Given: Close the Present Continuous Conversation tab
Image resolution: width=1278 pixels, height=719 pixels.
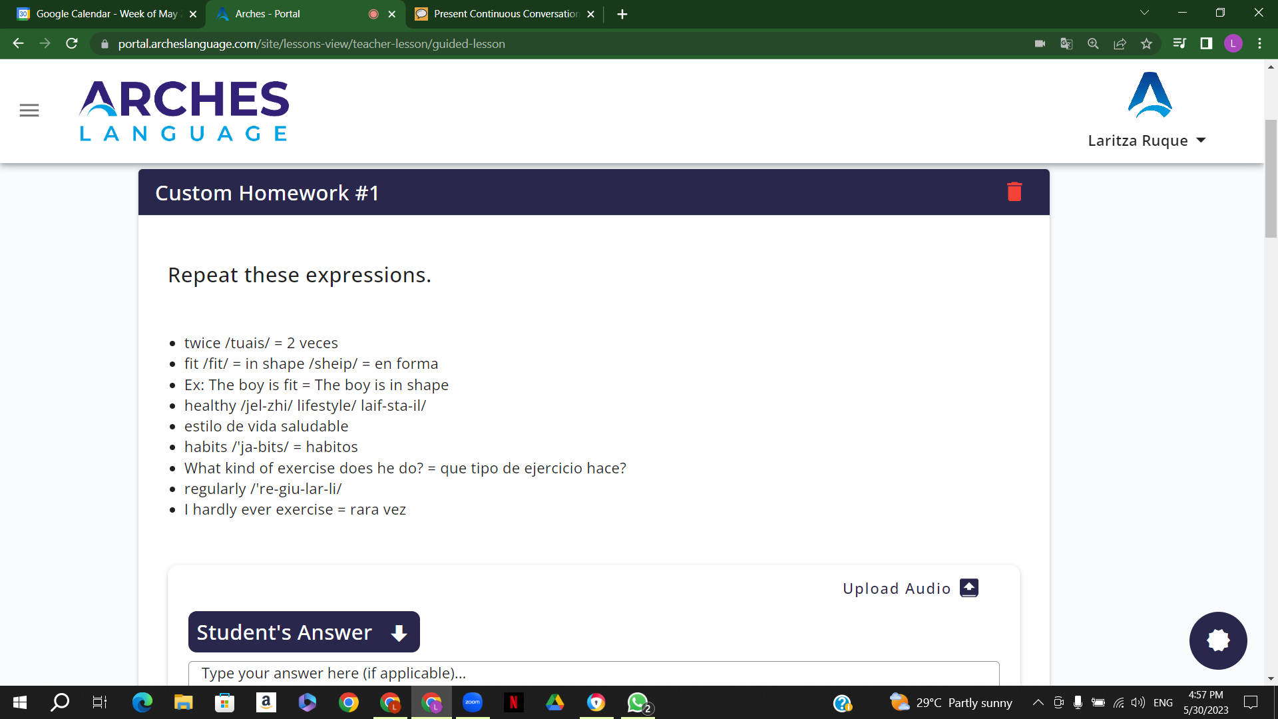Looking at the screenshot, I should click(x=590, y=14).
